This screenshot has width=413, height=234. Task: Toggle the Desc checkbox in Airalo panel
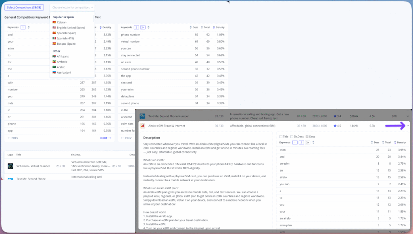tap(307, 137)
